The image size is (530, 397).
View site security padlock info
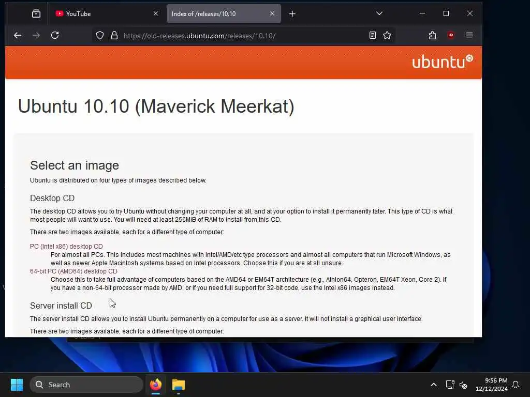tap(114, 35)
